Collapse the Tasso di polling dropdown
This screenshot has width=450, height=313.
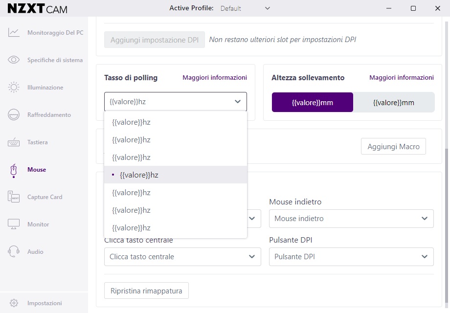click(175, 102)
